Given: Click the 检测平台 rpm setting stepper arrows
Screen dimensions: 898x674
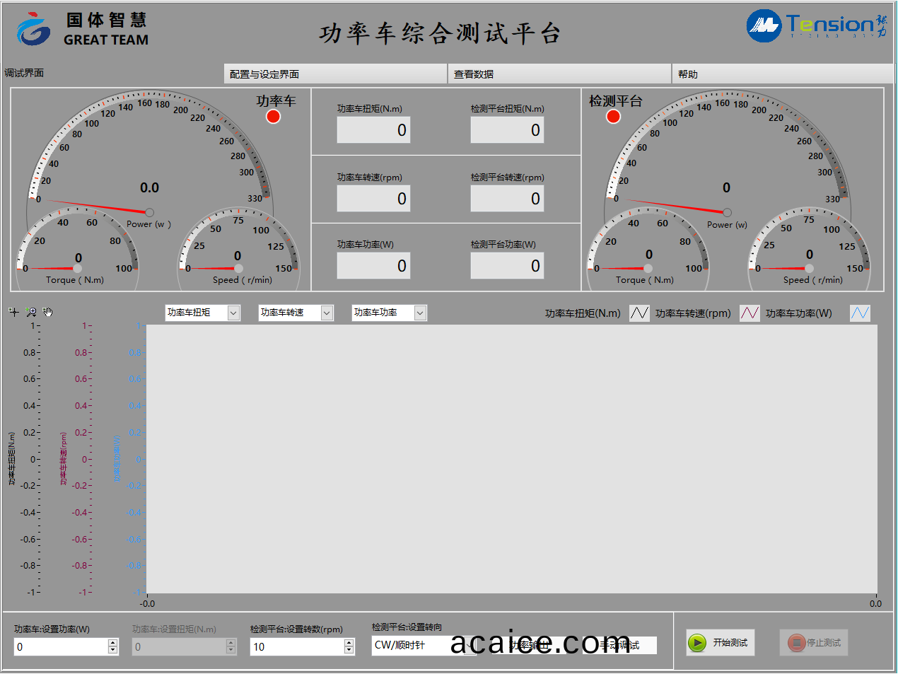Looking at the screenshot, I should click(x=349, y=646).
